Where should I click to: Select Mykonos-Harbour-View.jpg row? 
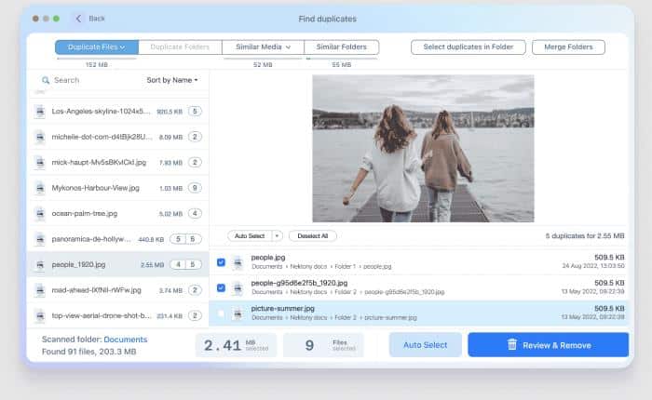pos(118,188)
